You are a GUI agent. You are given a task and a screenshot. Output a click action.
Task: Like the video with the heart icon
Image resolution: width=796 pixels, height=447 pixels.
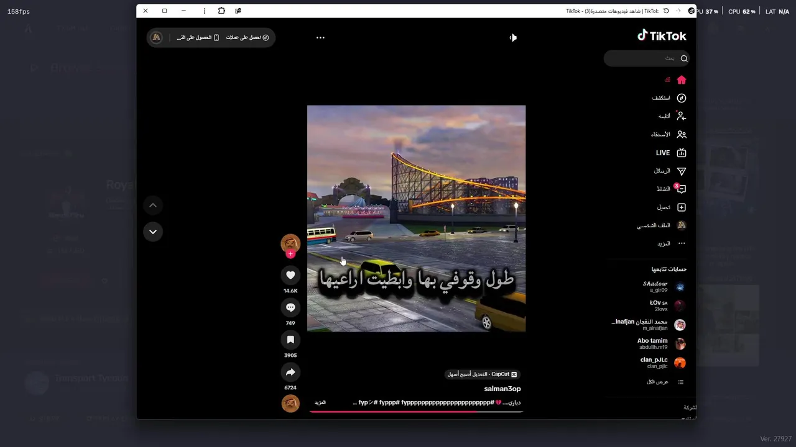[x=290, y=275]
